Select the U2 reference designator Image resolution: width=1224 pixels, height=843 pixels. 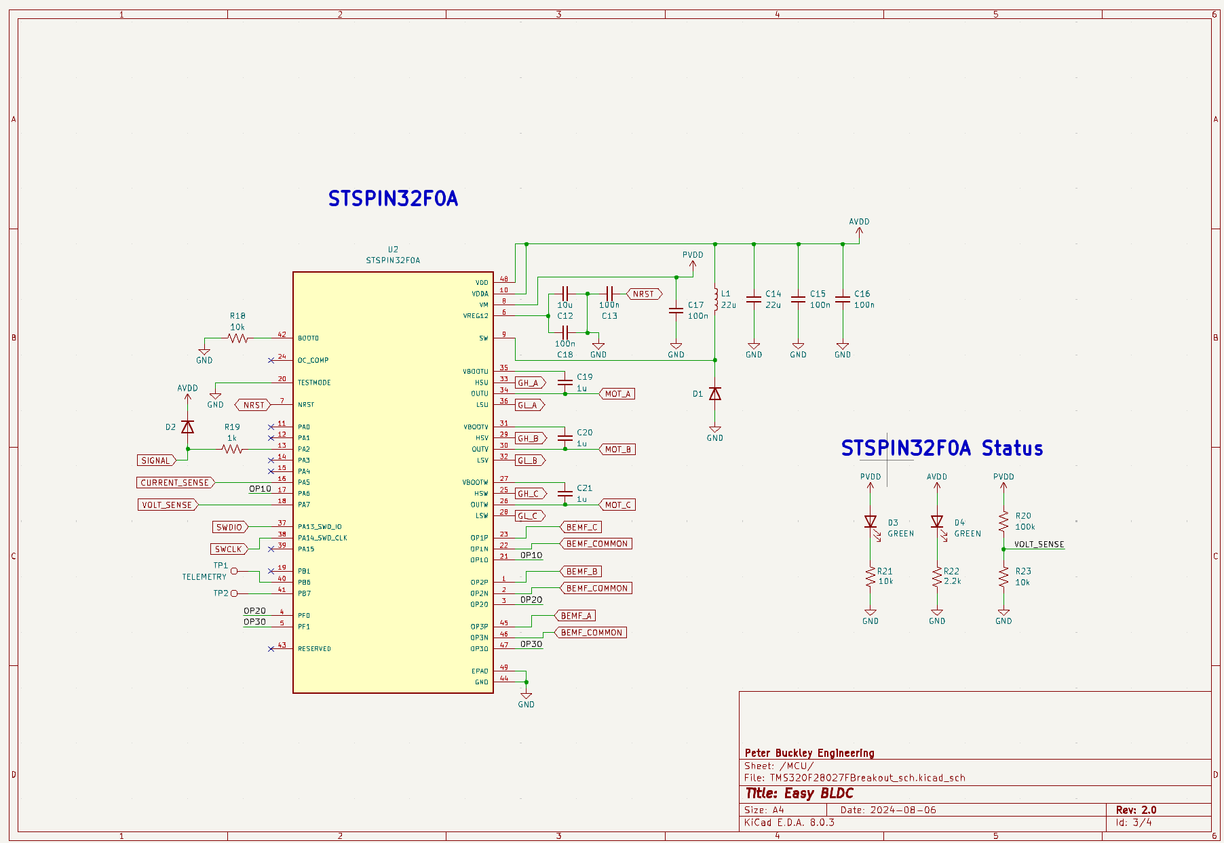tap(393, 249)
